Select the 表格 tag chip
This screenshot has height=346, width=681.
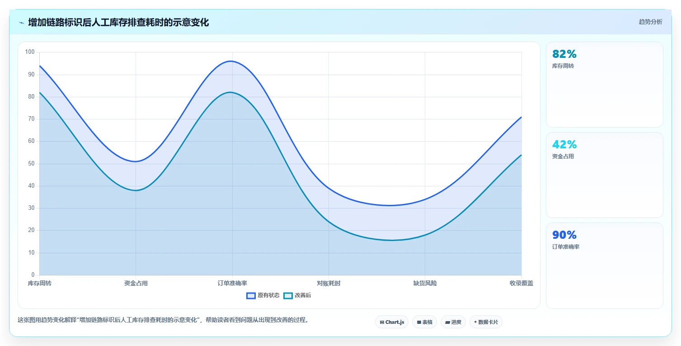tap(424, 322)
